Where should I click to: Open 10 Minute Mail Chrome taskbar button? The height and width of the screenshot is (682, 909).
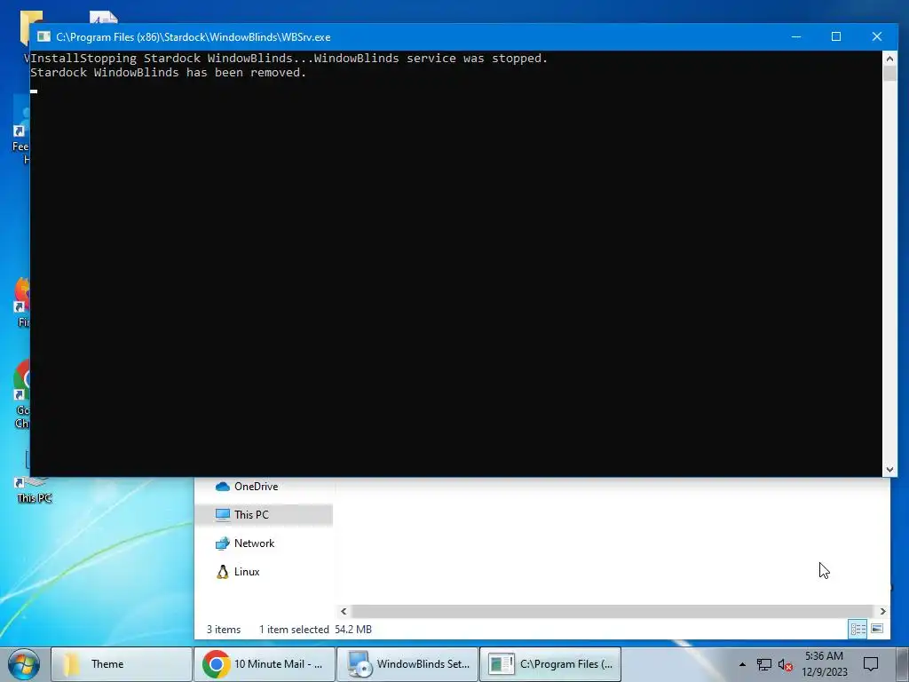tap(265, 664)
